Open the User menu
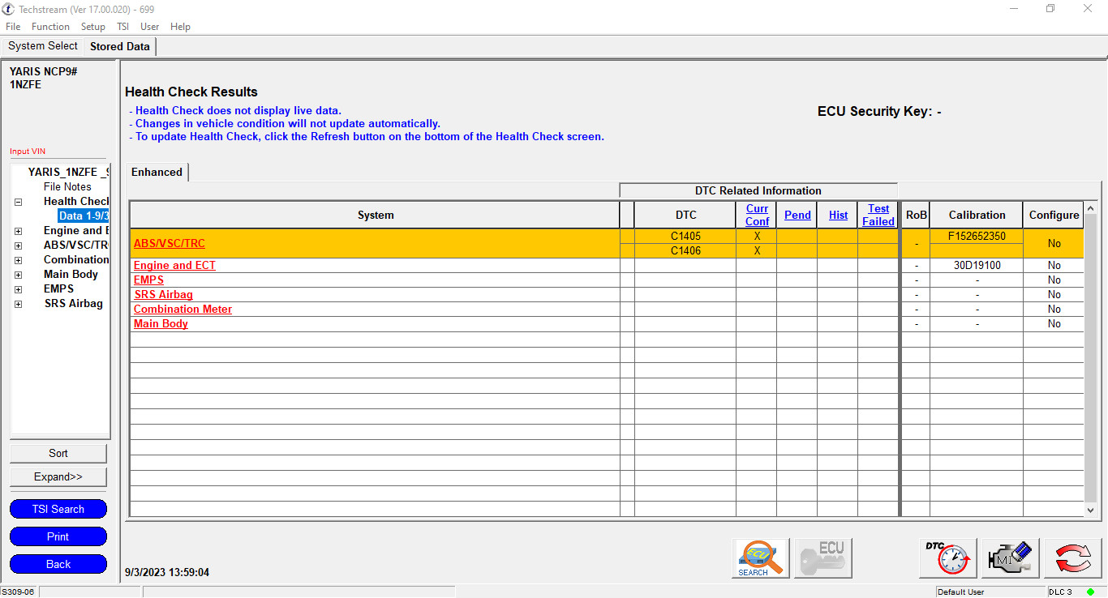 [149, 27]
